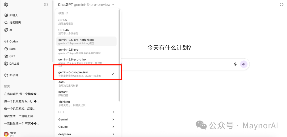Click the microphone dictation icon
This screenshot has width=287, height=137.
coord(235,64)
